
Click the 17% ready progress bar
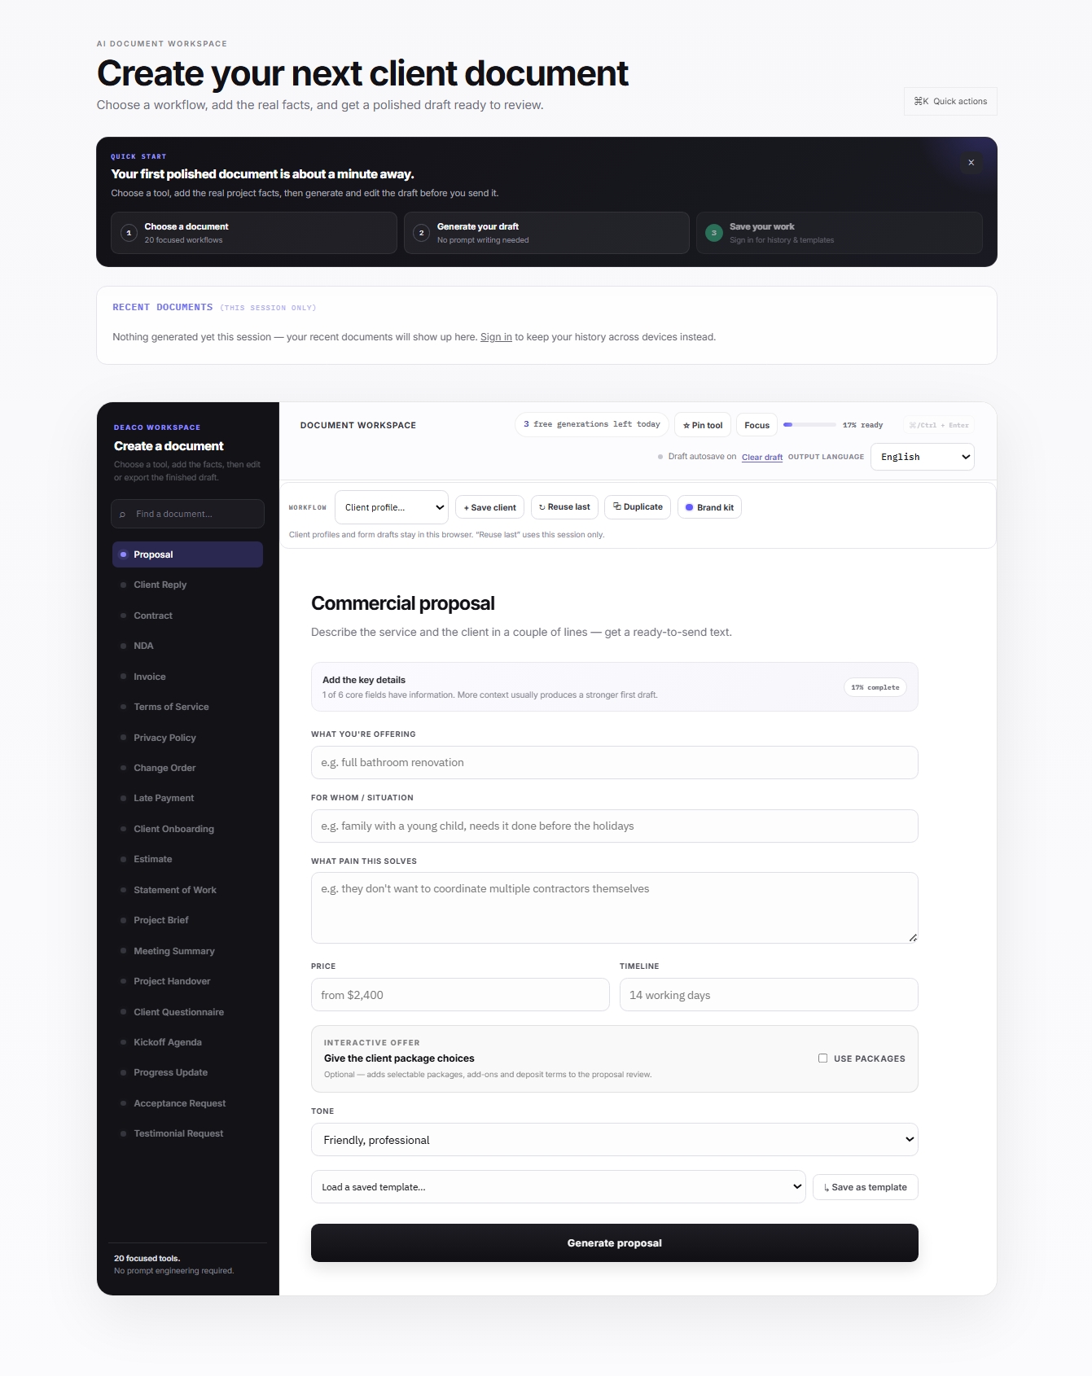click(x=809, y=425)
